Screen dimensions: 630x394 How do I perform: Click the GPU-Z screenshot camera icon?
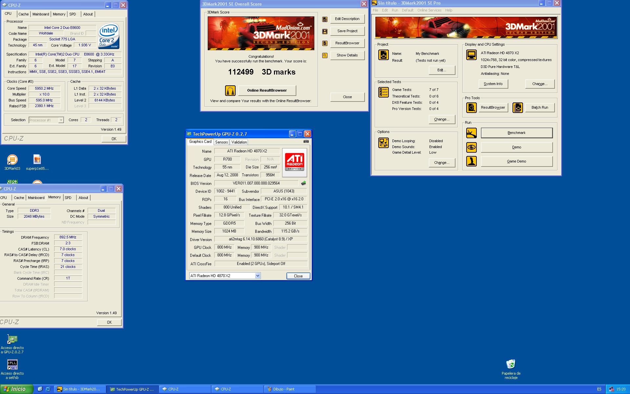[x=306, y=142]
